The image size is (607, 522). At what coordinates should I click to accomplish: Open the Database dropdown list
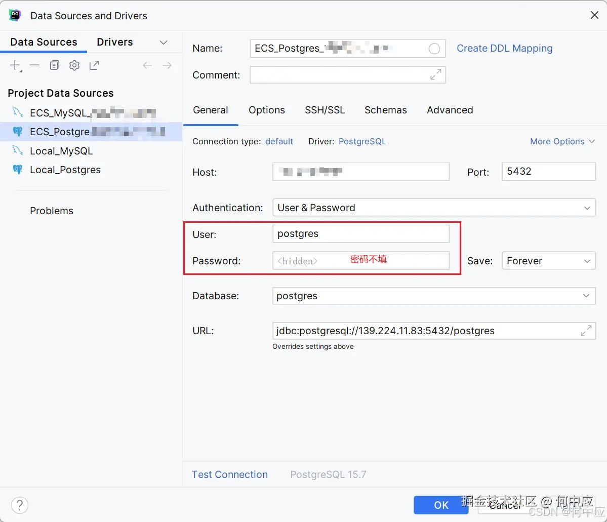pyautogui.click(x=434, y=296)
